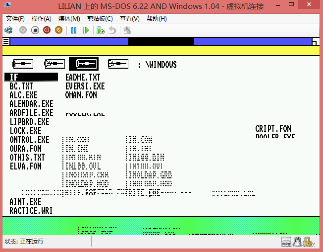323x252 pixels.
Task: Pause the virtual machine
Action: click(74, 31)
